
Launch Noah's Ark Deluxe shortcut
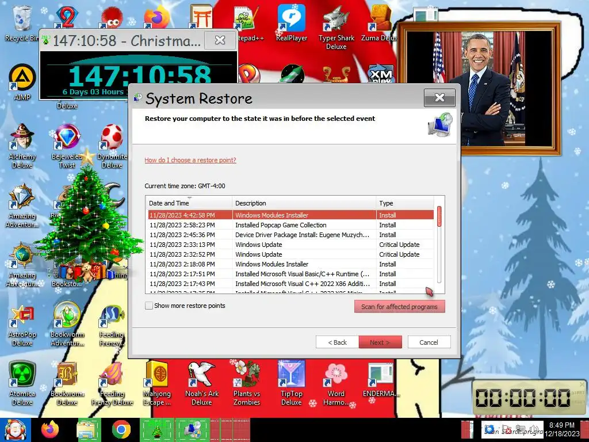point(202,383)
